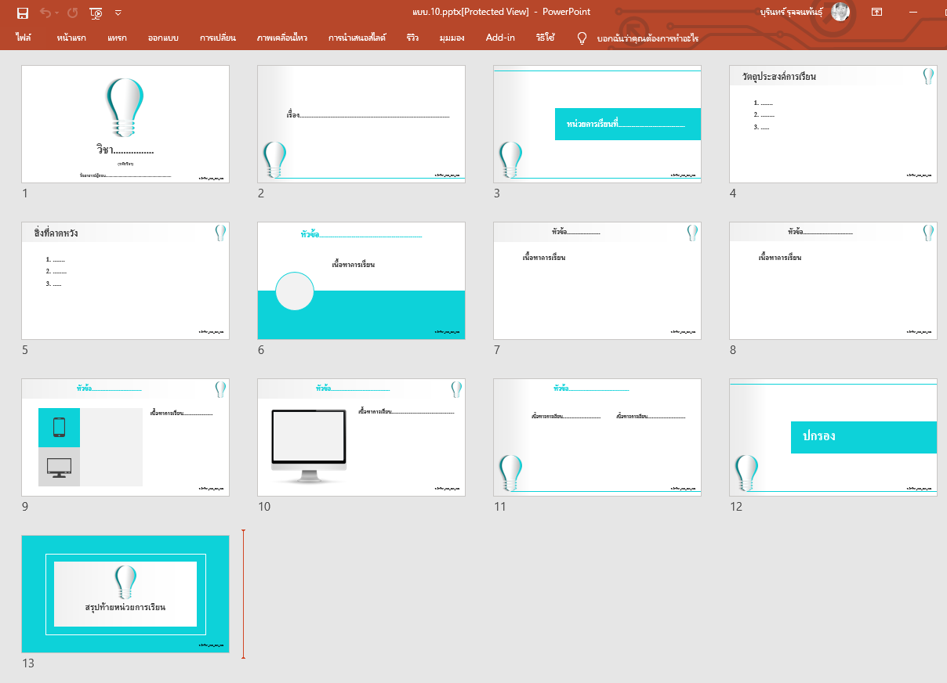Start slideshow from beginning icon

click(96, 13)
